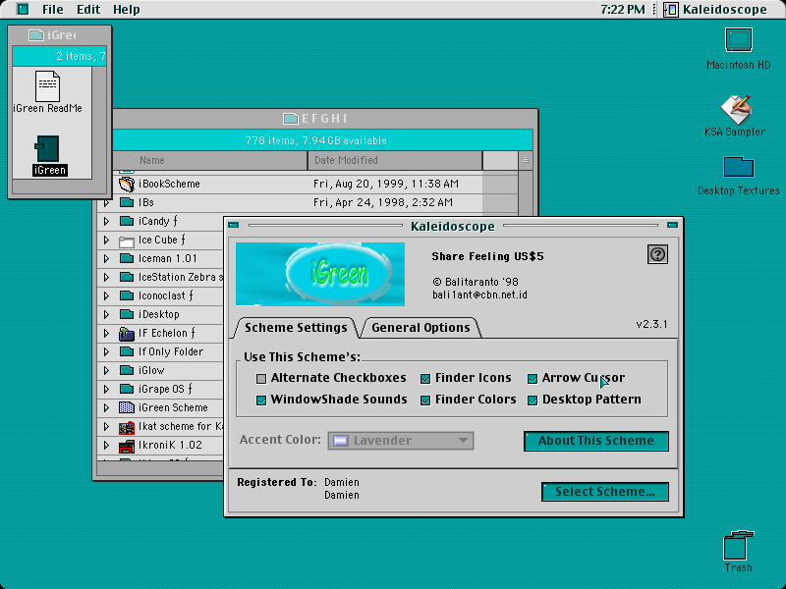Select the iGreen Scheme list icon

coord(127,407)
